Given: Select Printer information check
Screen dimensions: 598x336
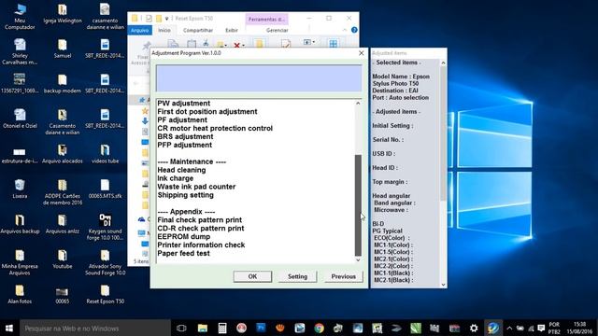Looking at the screenshot, I should (x=201, y=245).
